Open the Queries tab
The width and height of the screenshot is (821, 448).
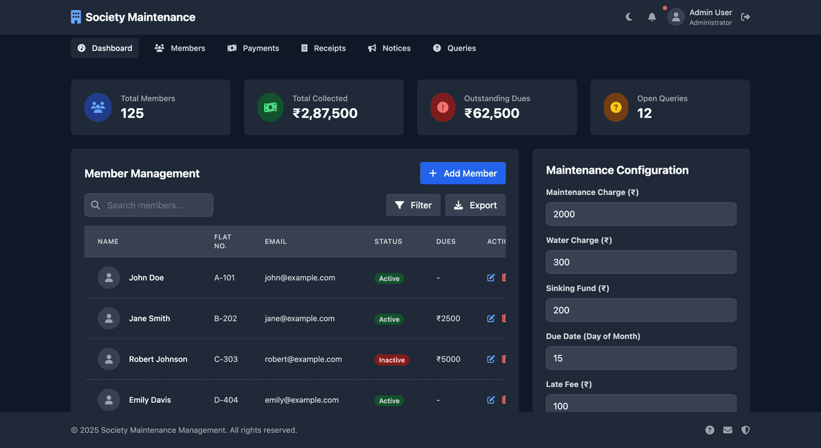click(454, 48)
